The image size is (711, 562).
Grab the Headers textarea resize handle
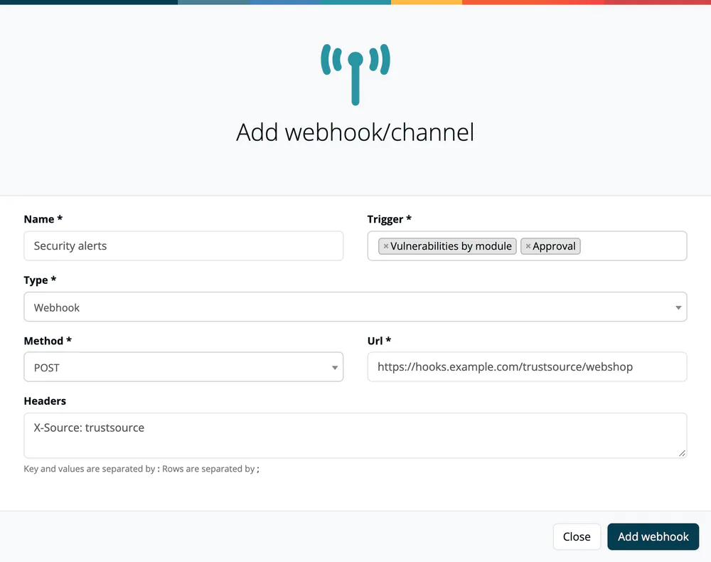coord(682,453)
